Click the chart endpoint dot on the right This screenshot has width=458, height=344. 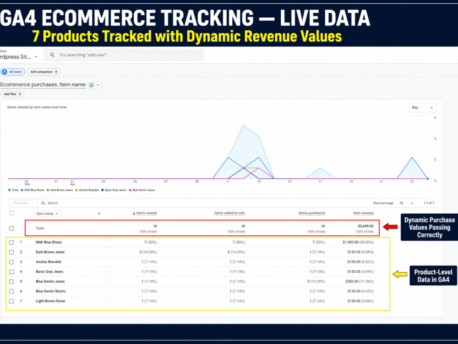point(428,178)
